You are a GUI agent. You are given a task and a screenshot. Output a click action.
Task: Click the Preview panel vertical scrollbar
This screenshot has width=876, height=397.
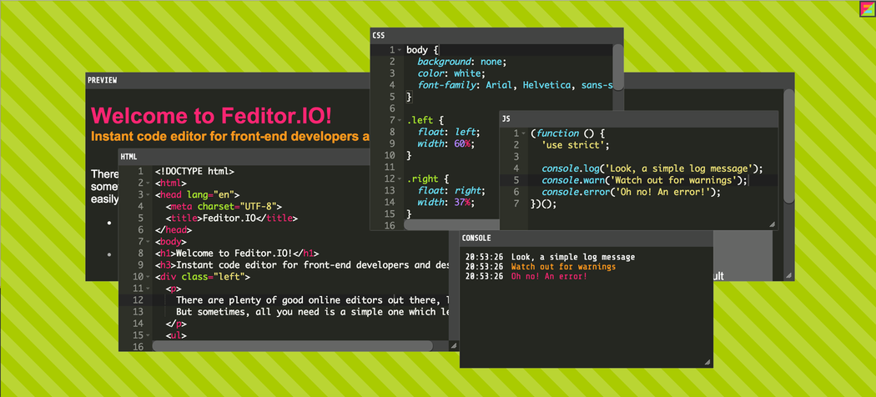(x=788, y=150)
